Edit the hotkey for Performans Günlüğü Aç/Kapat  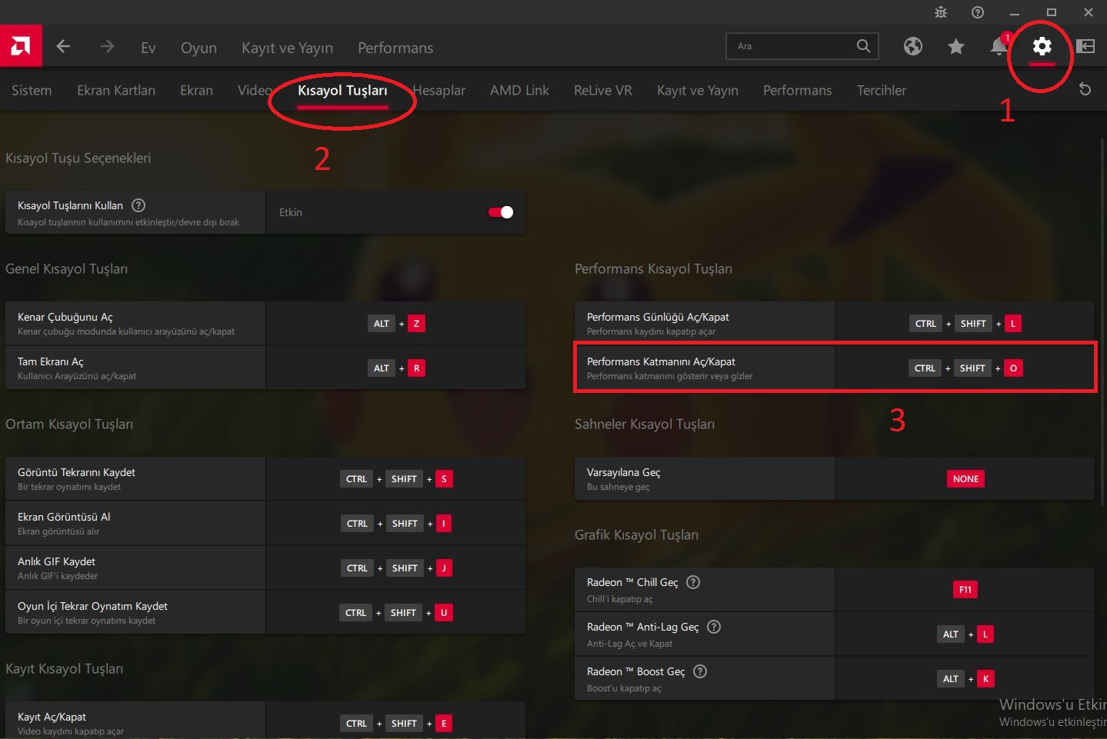[x=965, y=324]
